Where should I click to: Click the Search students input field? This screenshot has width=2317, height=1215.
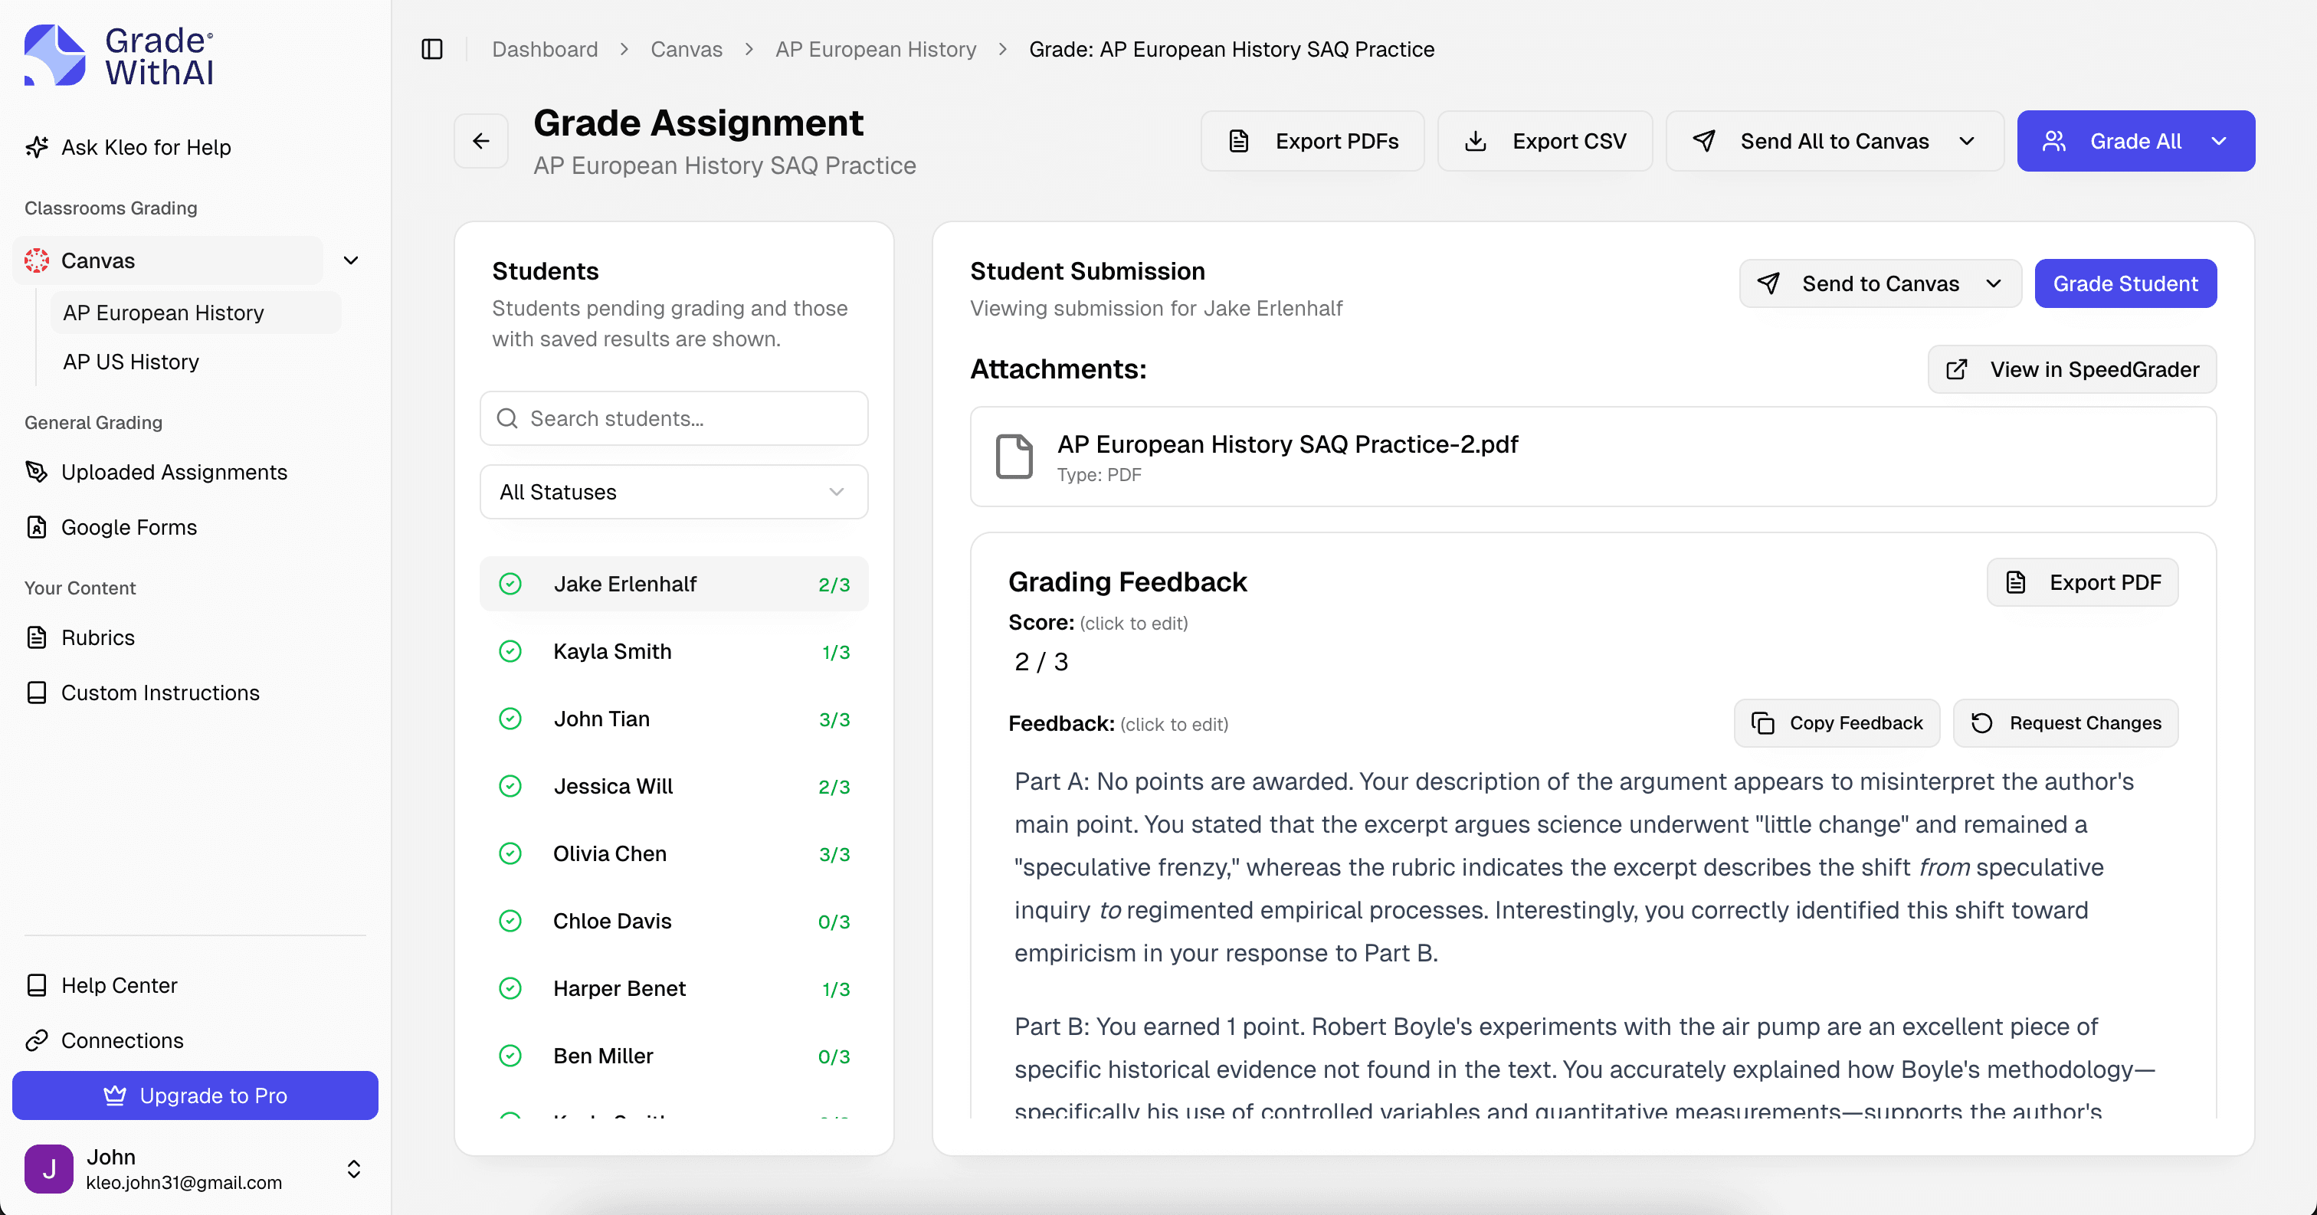coord(673,418)
